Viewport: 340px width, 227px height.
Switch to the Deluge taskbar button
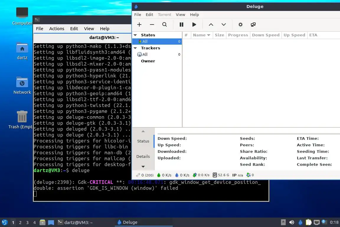pos(144,222)
